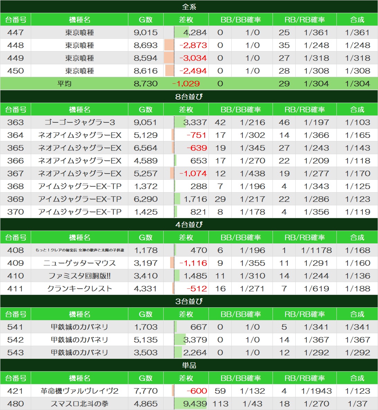Image resolution: width=378 pixels, height=410 pixels.
Task: Click the 8台並び section header
Action: (189, 96)
